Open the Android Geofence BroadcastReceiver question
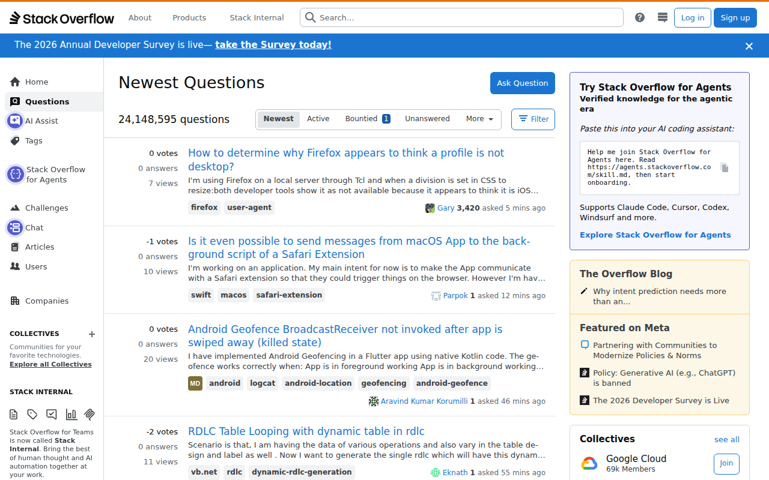The width and height of the screenshot is (769, 480). click(345, 336)
